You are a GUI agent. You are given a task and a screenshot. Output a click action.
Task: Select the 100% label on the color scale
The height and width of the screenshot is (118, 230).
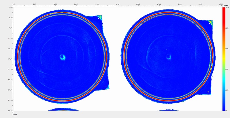227,8
